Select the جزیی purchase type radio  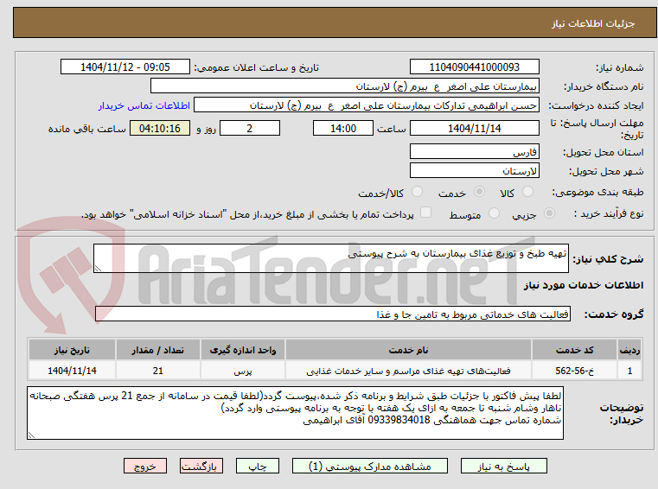tap(549, 213)
